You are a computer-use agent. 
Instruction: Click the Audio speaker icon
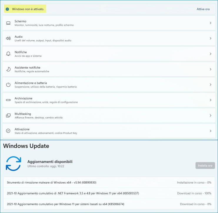(x=8, y=38)
